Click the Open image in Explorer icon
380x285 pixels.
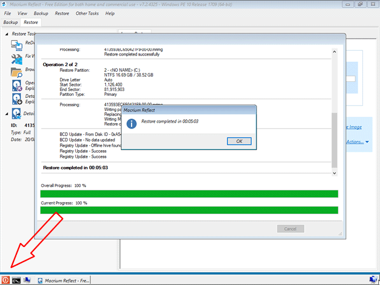17,85
